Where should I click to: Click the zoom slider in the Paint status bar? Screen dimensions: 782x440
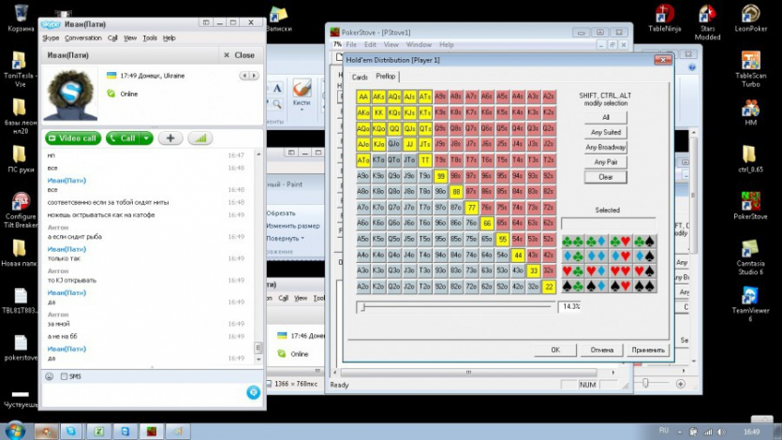(645, 383)
